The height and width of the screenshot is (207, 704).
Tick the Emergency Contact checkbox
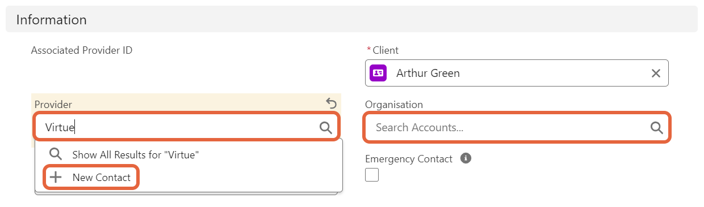point(372,175)
